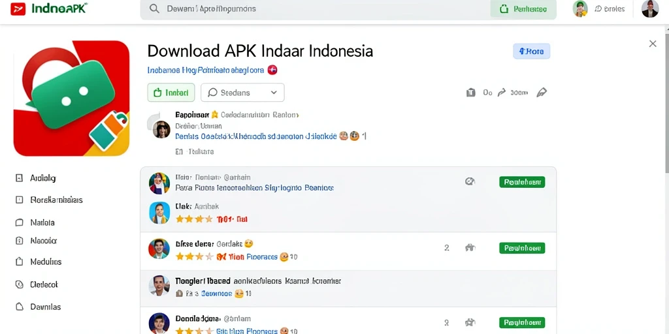The width and height of the screenshot is (669, 334).
Task: Click the IndneAPK logo icon
Action: pyautogui.click(x=18, y=8)
